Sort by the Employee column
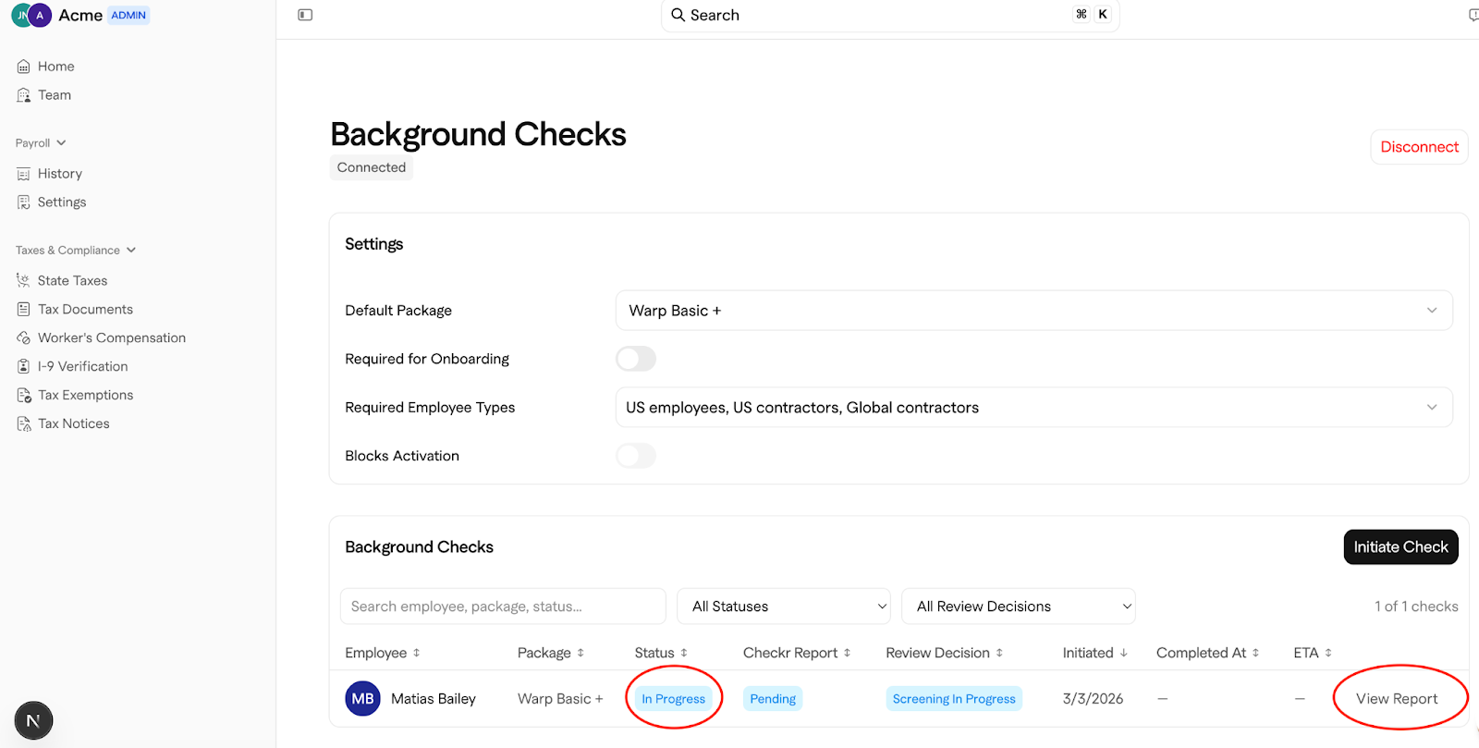1479x748 pixels. (x=383, y=653)
